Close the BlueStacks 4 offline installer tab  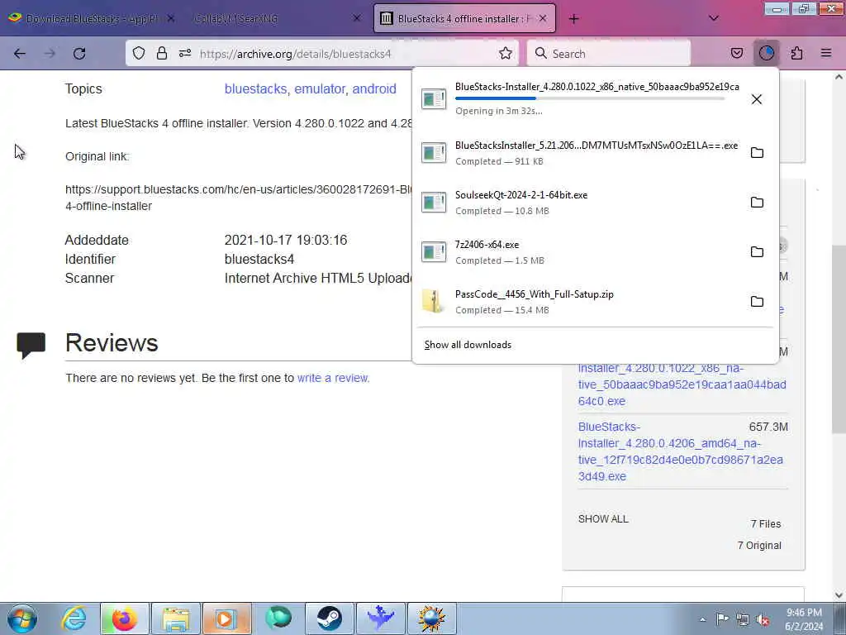tap(543, 18)
